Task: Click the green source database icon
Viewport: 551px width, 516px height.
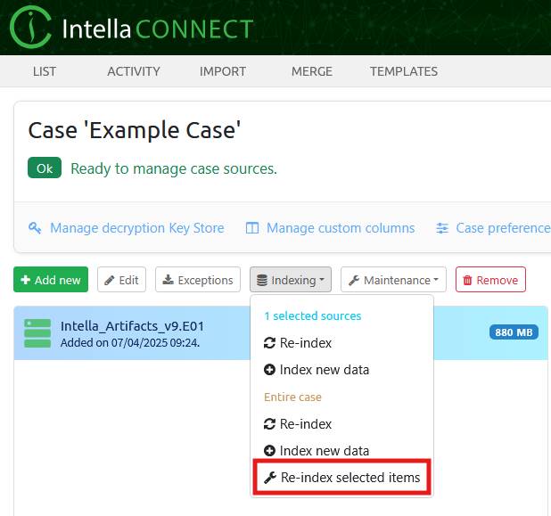Action: tap(37, 332)
